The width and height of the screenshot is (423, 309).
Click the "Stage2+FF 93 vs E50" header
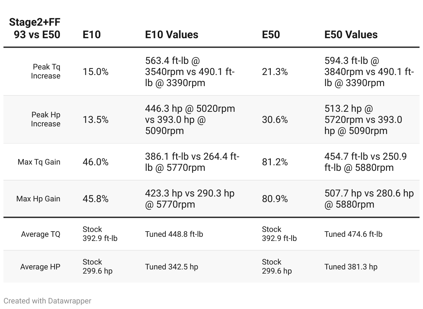35,28
